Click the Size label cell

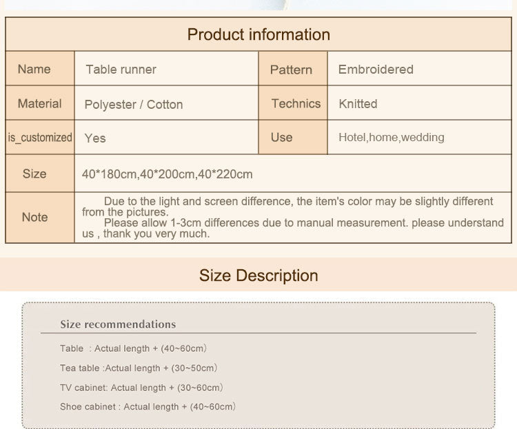point(34,174)
